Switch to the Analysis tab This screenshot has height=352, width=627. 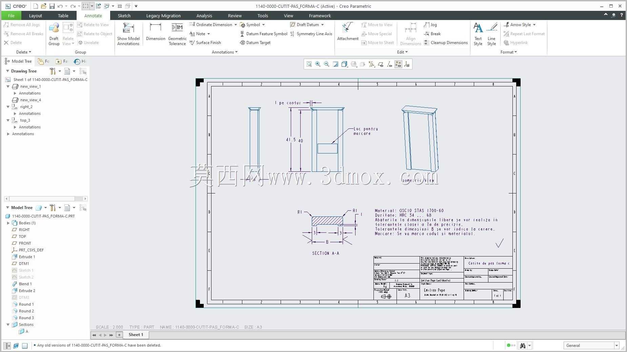point(204,16)
